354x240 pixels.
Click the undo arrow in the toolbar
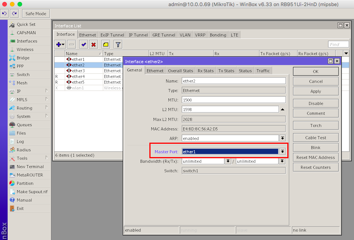tap(4, 14)
